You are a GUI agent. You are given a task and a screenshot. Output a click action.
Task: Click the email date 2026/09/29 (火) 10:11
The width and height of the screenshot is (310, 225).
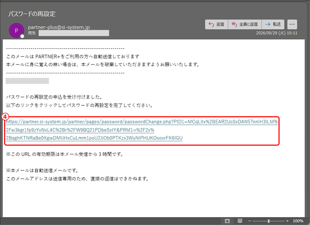tap(277, 33)
